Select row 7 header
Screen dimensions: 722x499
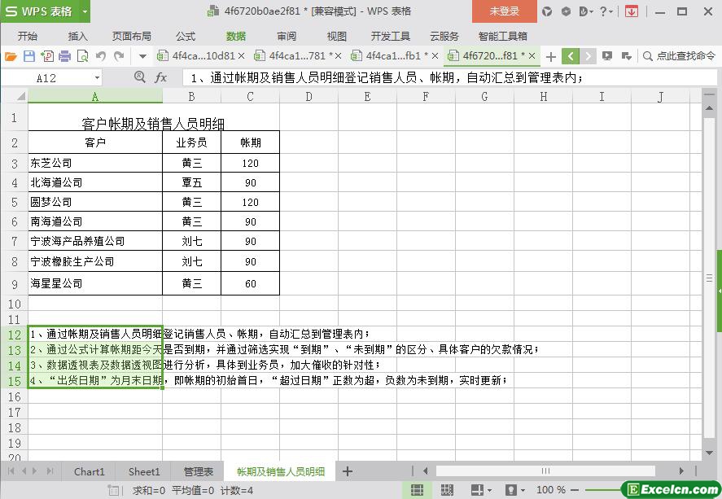point(15,241)
